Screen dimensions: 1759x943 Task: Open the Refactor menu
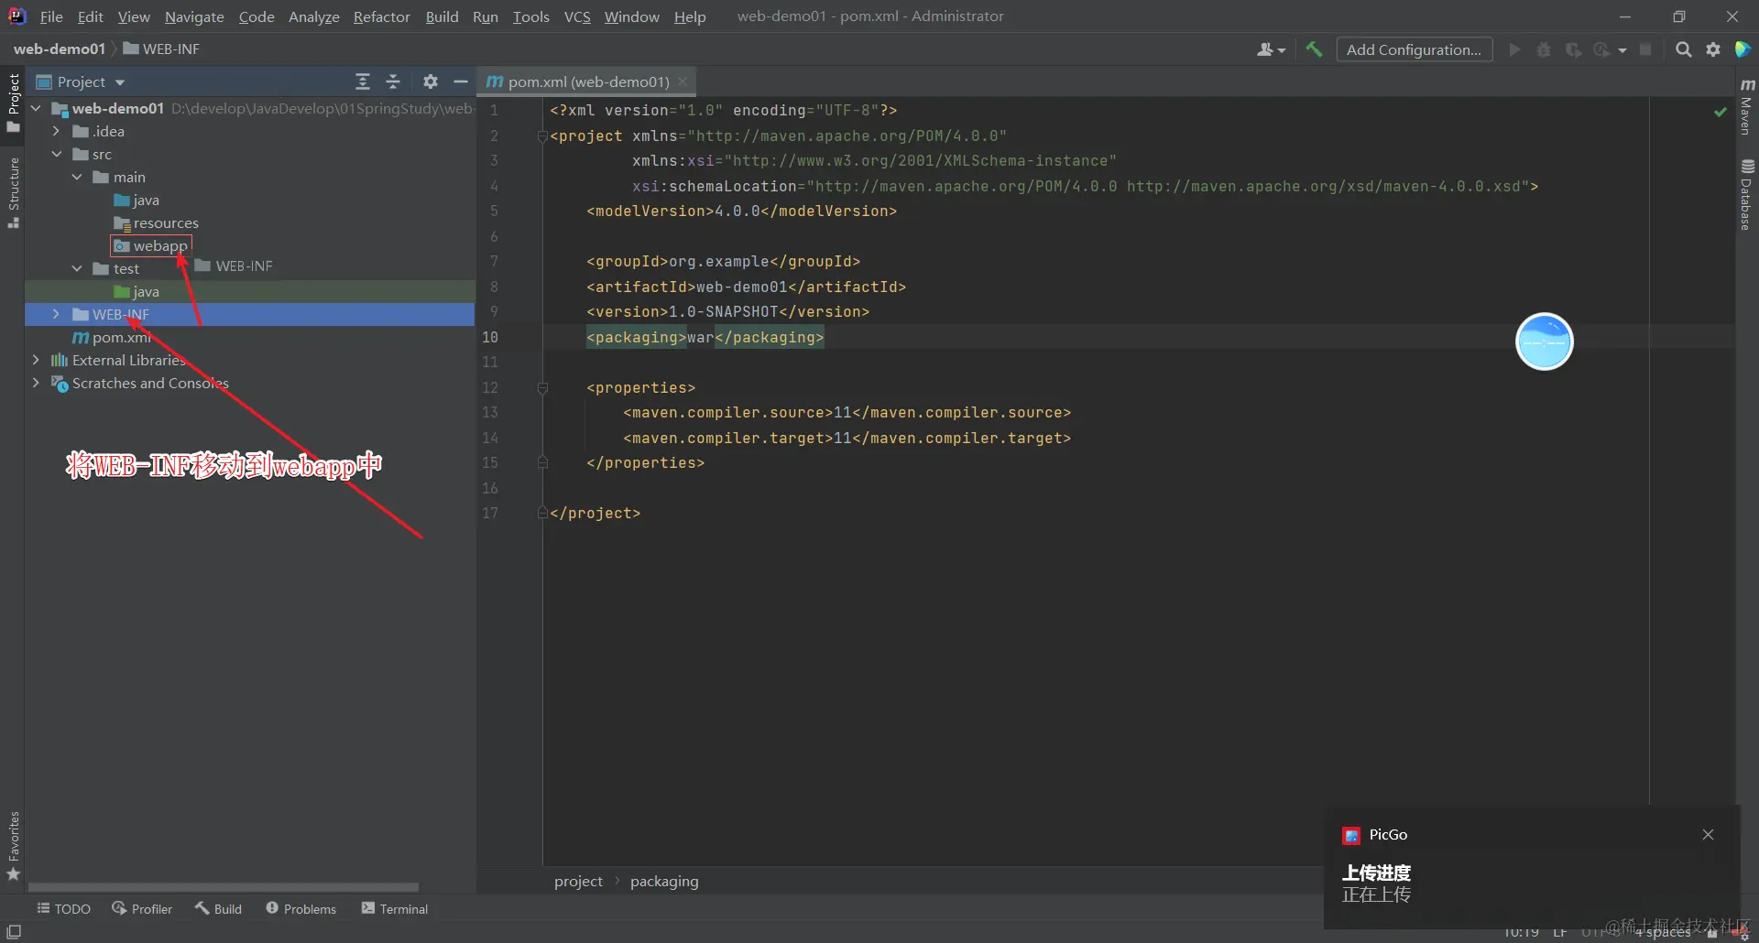point(382,16)
